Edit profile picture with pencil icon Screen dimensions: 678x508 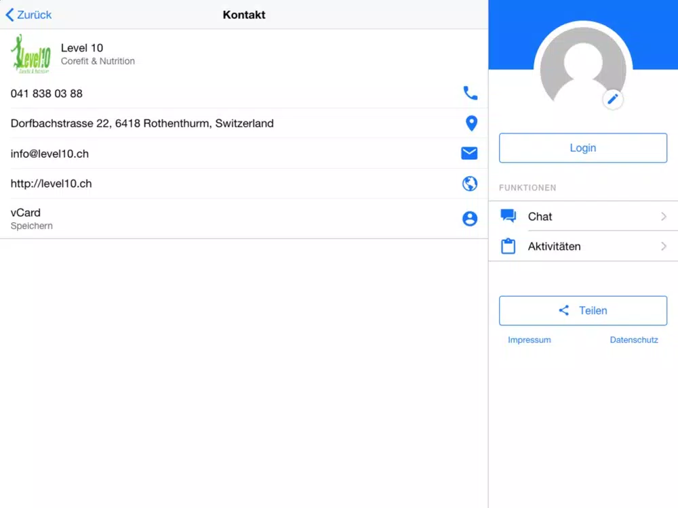pos(613,100)
